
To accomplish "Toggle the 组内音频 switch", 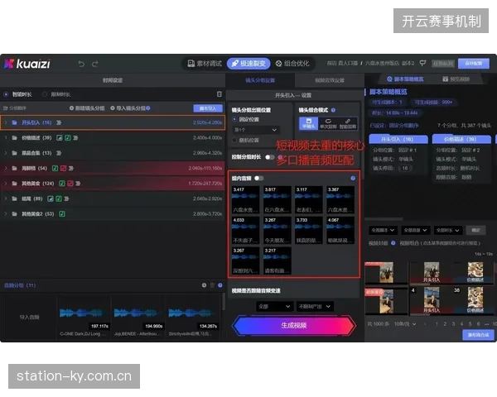I will point(258,179).
